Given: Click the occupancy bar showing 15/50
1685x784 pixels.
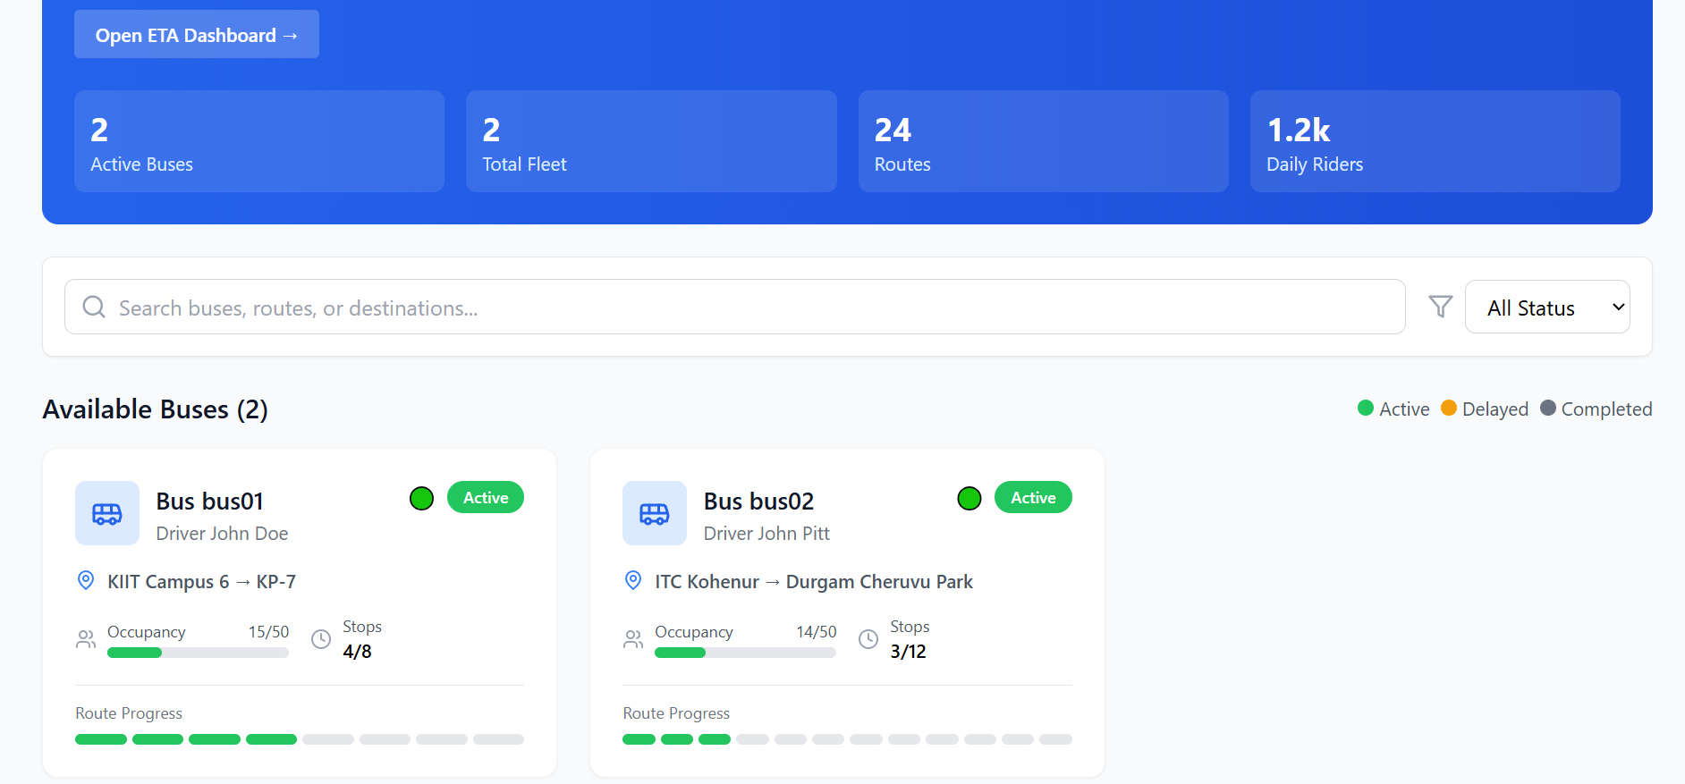Looking at the screenshot, I should click(x=198, y=653).
